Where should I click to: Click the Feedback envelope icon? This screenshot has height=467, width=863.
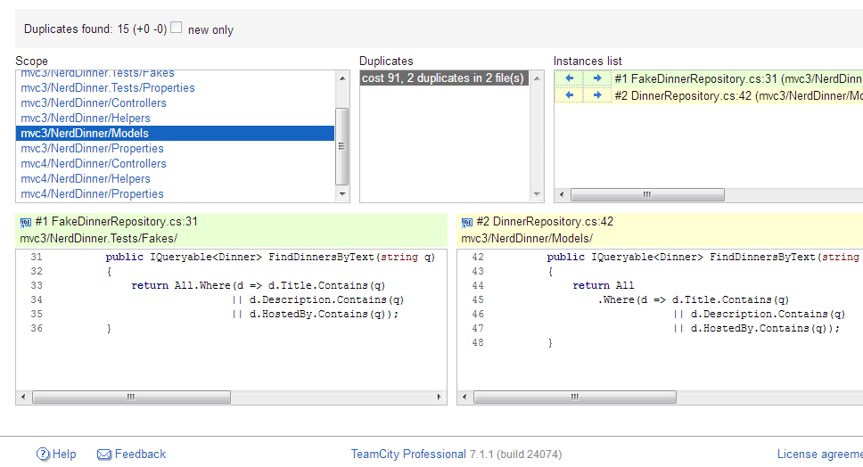103,455
